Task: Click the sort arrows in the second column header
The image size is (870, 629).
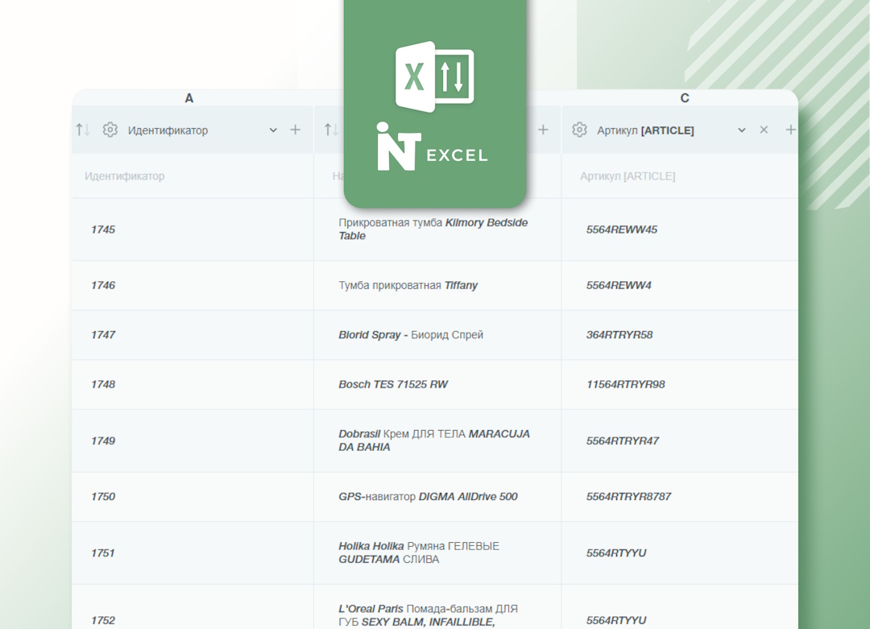Action: pyautogui.click(x=331, y=130)
